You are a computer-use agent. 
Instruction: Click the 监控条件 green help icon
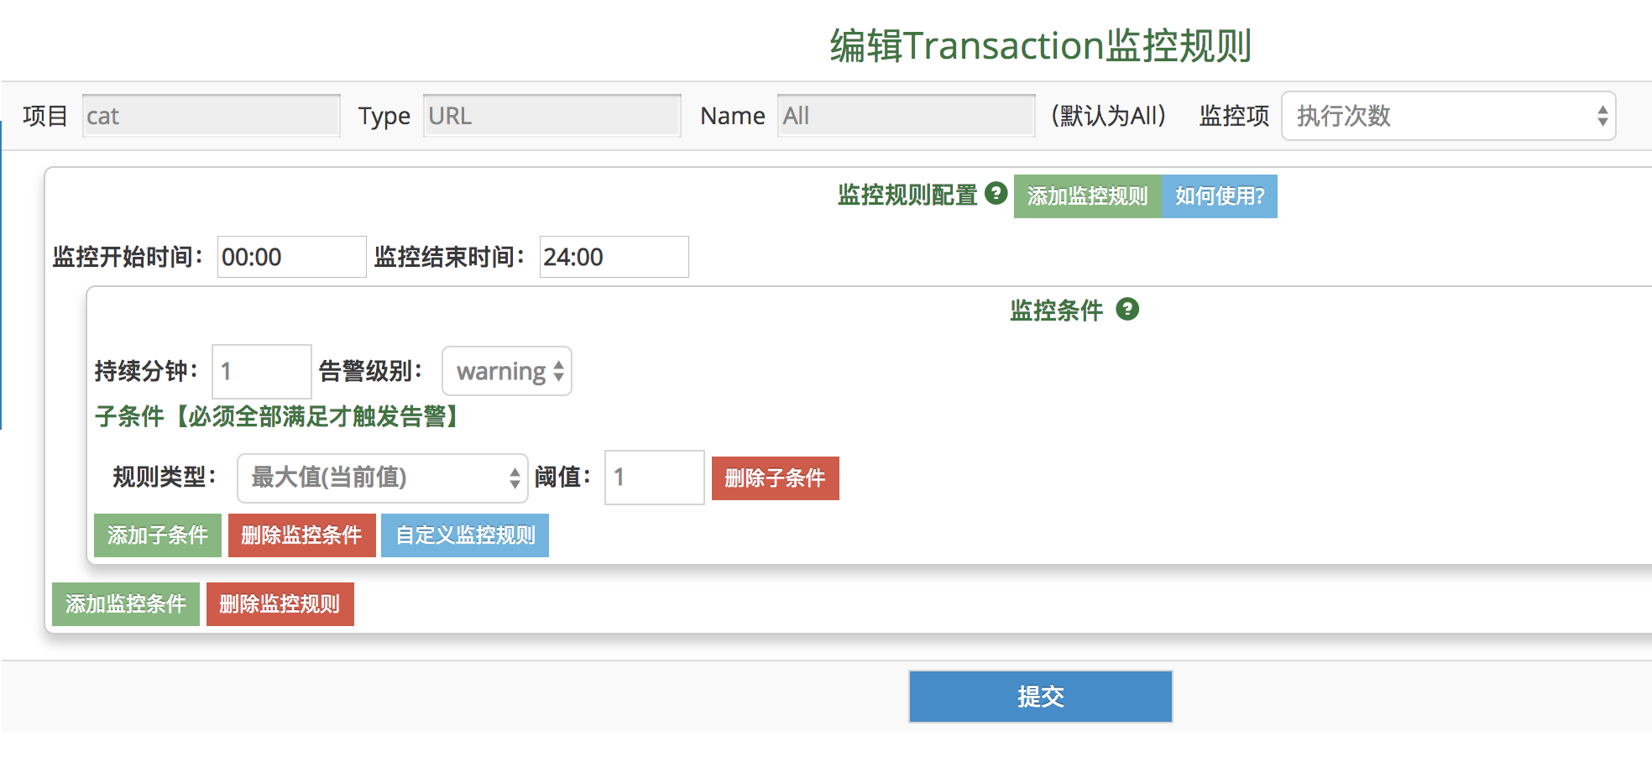click(1129, 310)
